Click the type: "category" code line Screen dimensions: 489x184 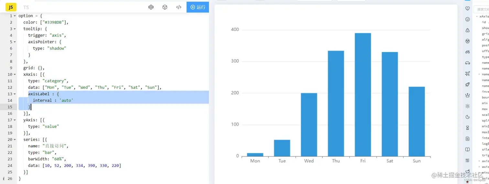click(48, 81)
